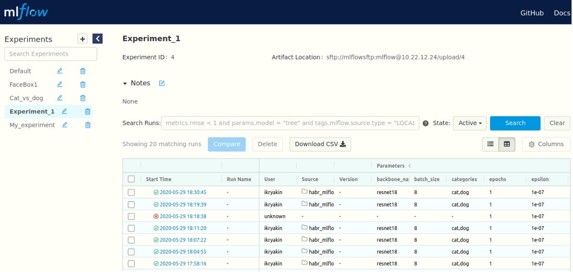Click the 'unknown' user cell
This screenshot has width=573, height=277.
[275, 216]
